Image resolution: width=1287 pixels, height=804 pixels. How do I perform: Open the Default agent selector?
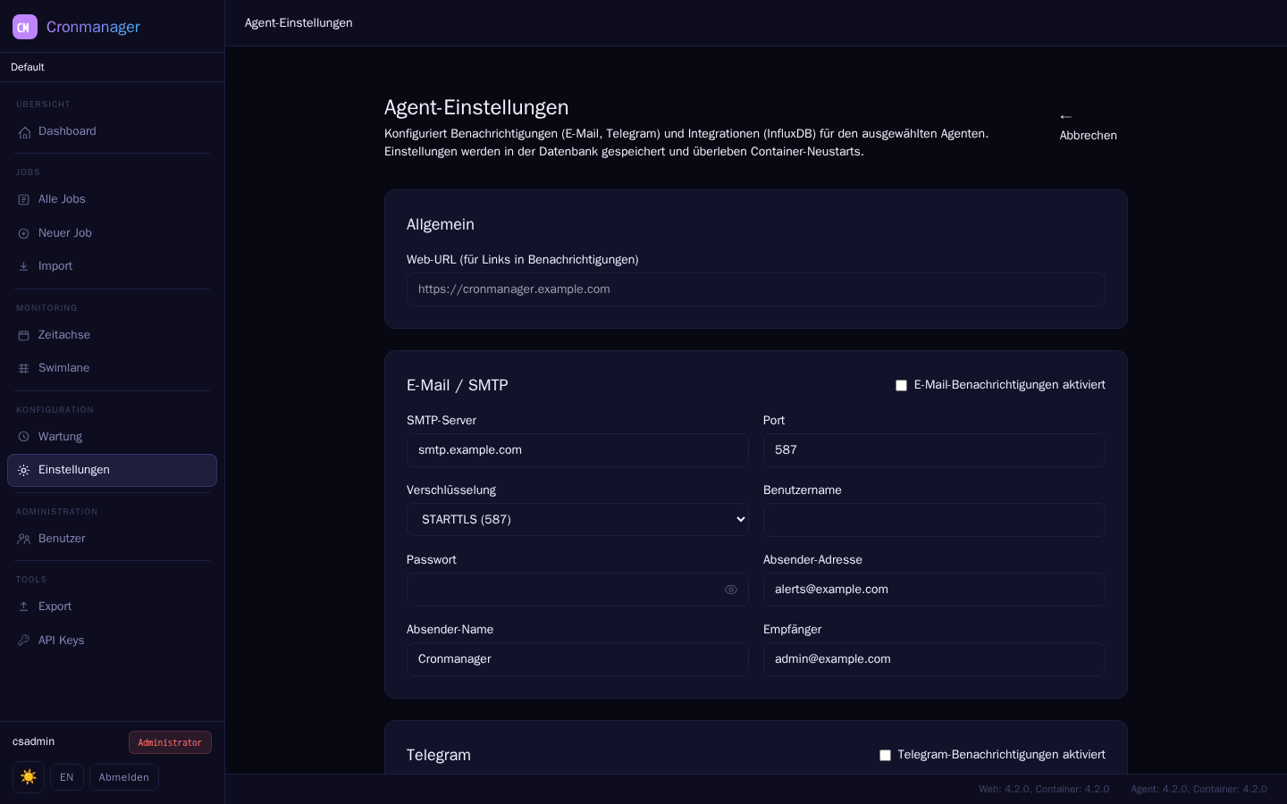[112, 67]
